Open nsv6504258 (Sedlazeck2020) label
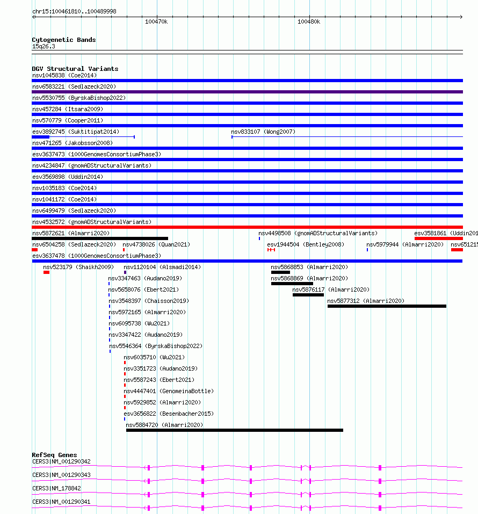This screenshot has height=514, width=478. pos(74,244)
